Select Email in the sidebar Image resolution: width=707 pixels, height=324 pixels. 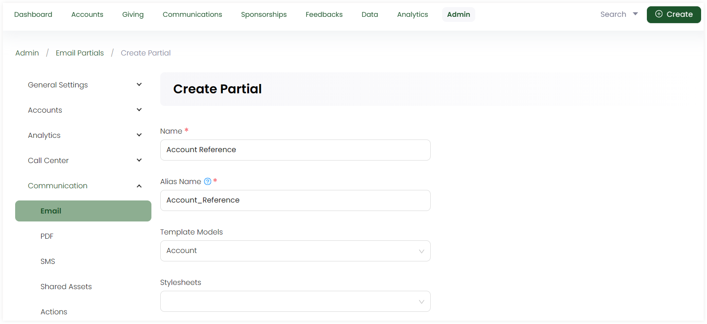click(83, 211)
